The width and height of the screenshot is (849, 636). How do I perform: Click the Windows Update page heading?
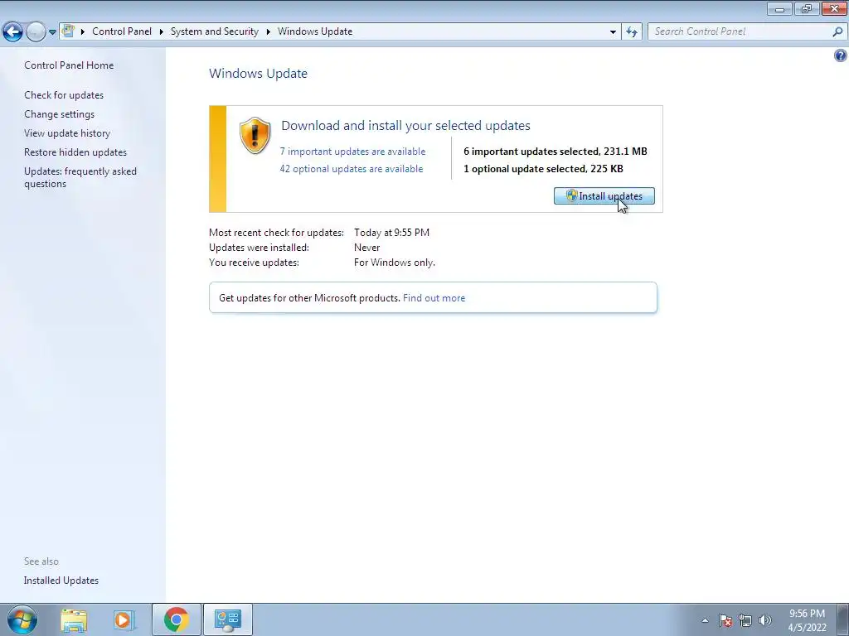tap(259, 74)
